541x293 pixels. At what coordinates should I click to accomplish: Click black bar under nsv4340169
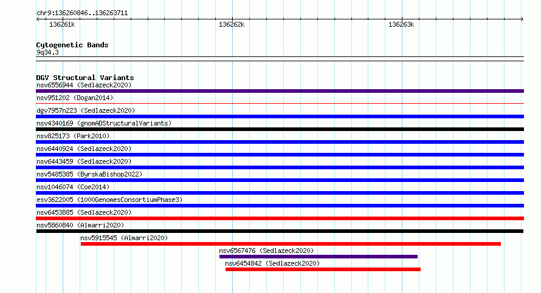click(280, 129)
